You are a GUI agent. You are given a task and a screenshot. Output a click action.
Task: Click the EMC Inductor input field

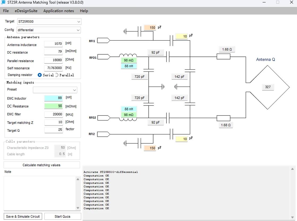point(54,98)
